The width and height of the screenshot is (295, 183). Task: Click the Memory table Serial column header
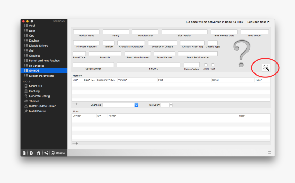[x=233, y=80]
